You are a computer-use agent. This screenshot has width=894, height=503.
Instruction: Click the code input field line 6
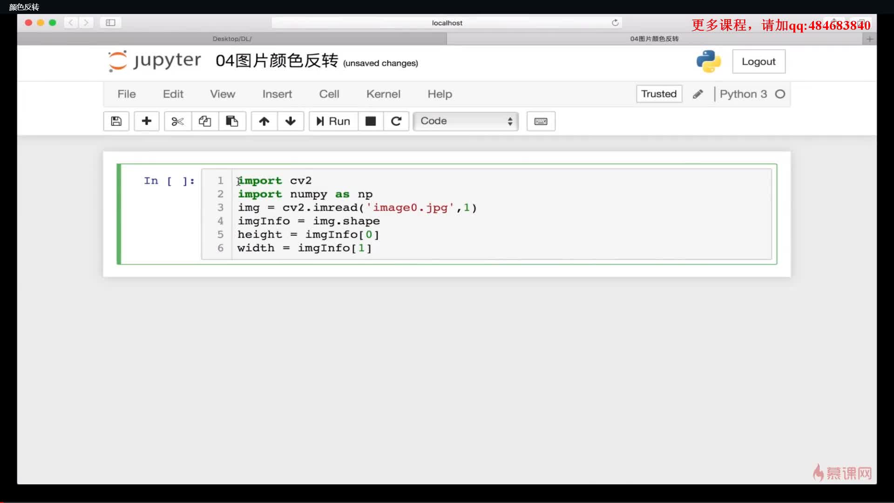(305, 247)
